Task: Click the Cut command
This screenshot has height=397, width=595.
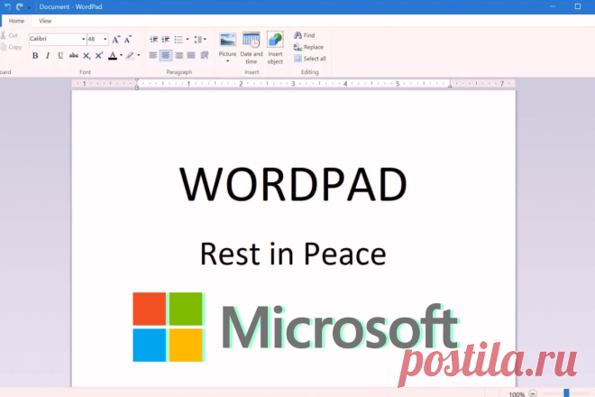Action: [10, 35]
